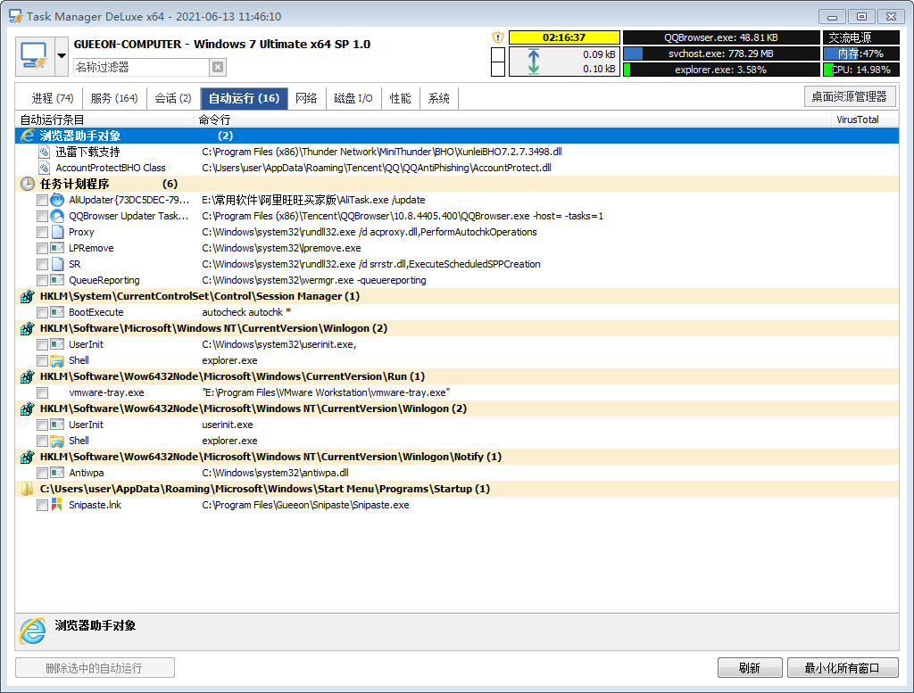Click the SR file icon
This screenshot has height=693, width=914.
tap(57, 264)
